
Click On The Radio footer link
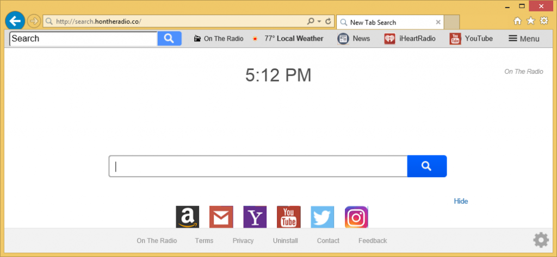point(157,241)
